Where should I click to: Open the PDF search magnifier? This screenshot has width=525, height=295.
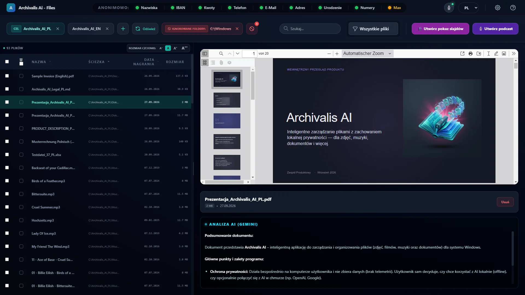221,54
